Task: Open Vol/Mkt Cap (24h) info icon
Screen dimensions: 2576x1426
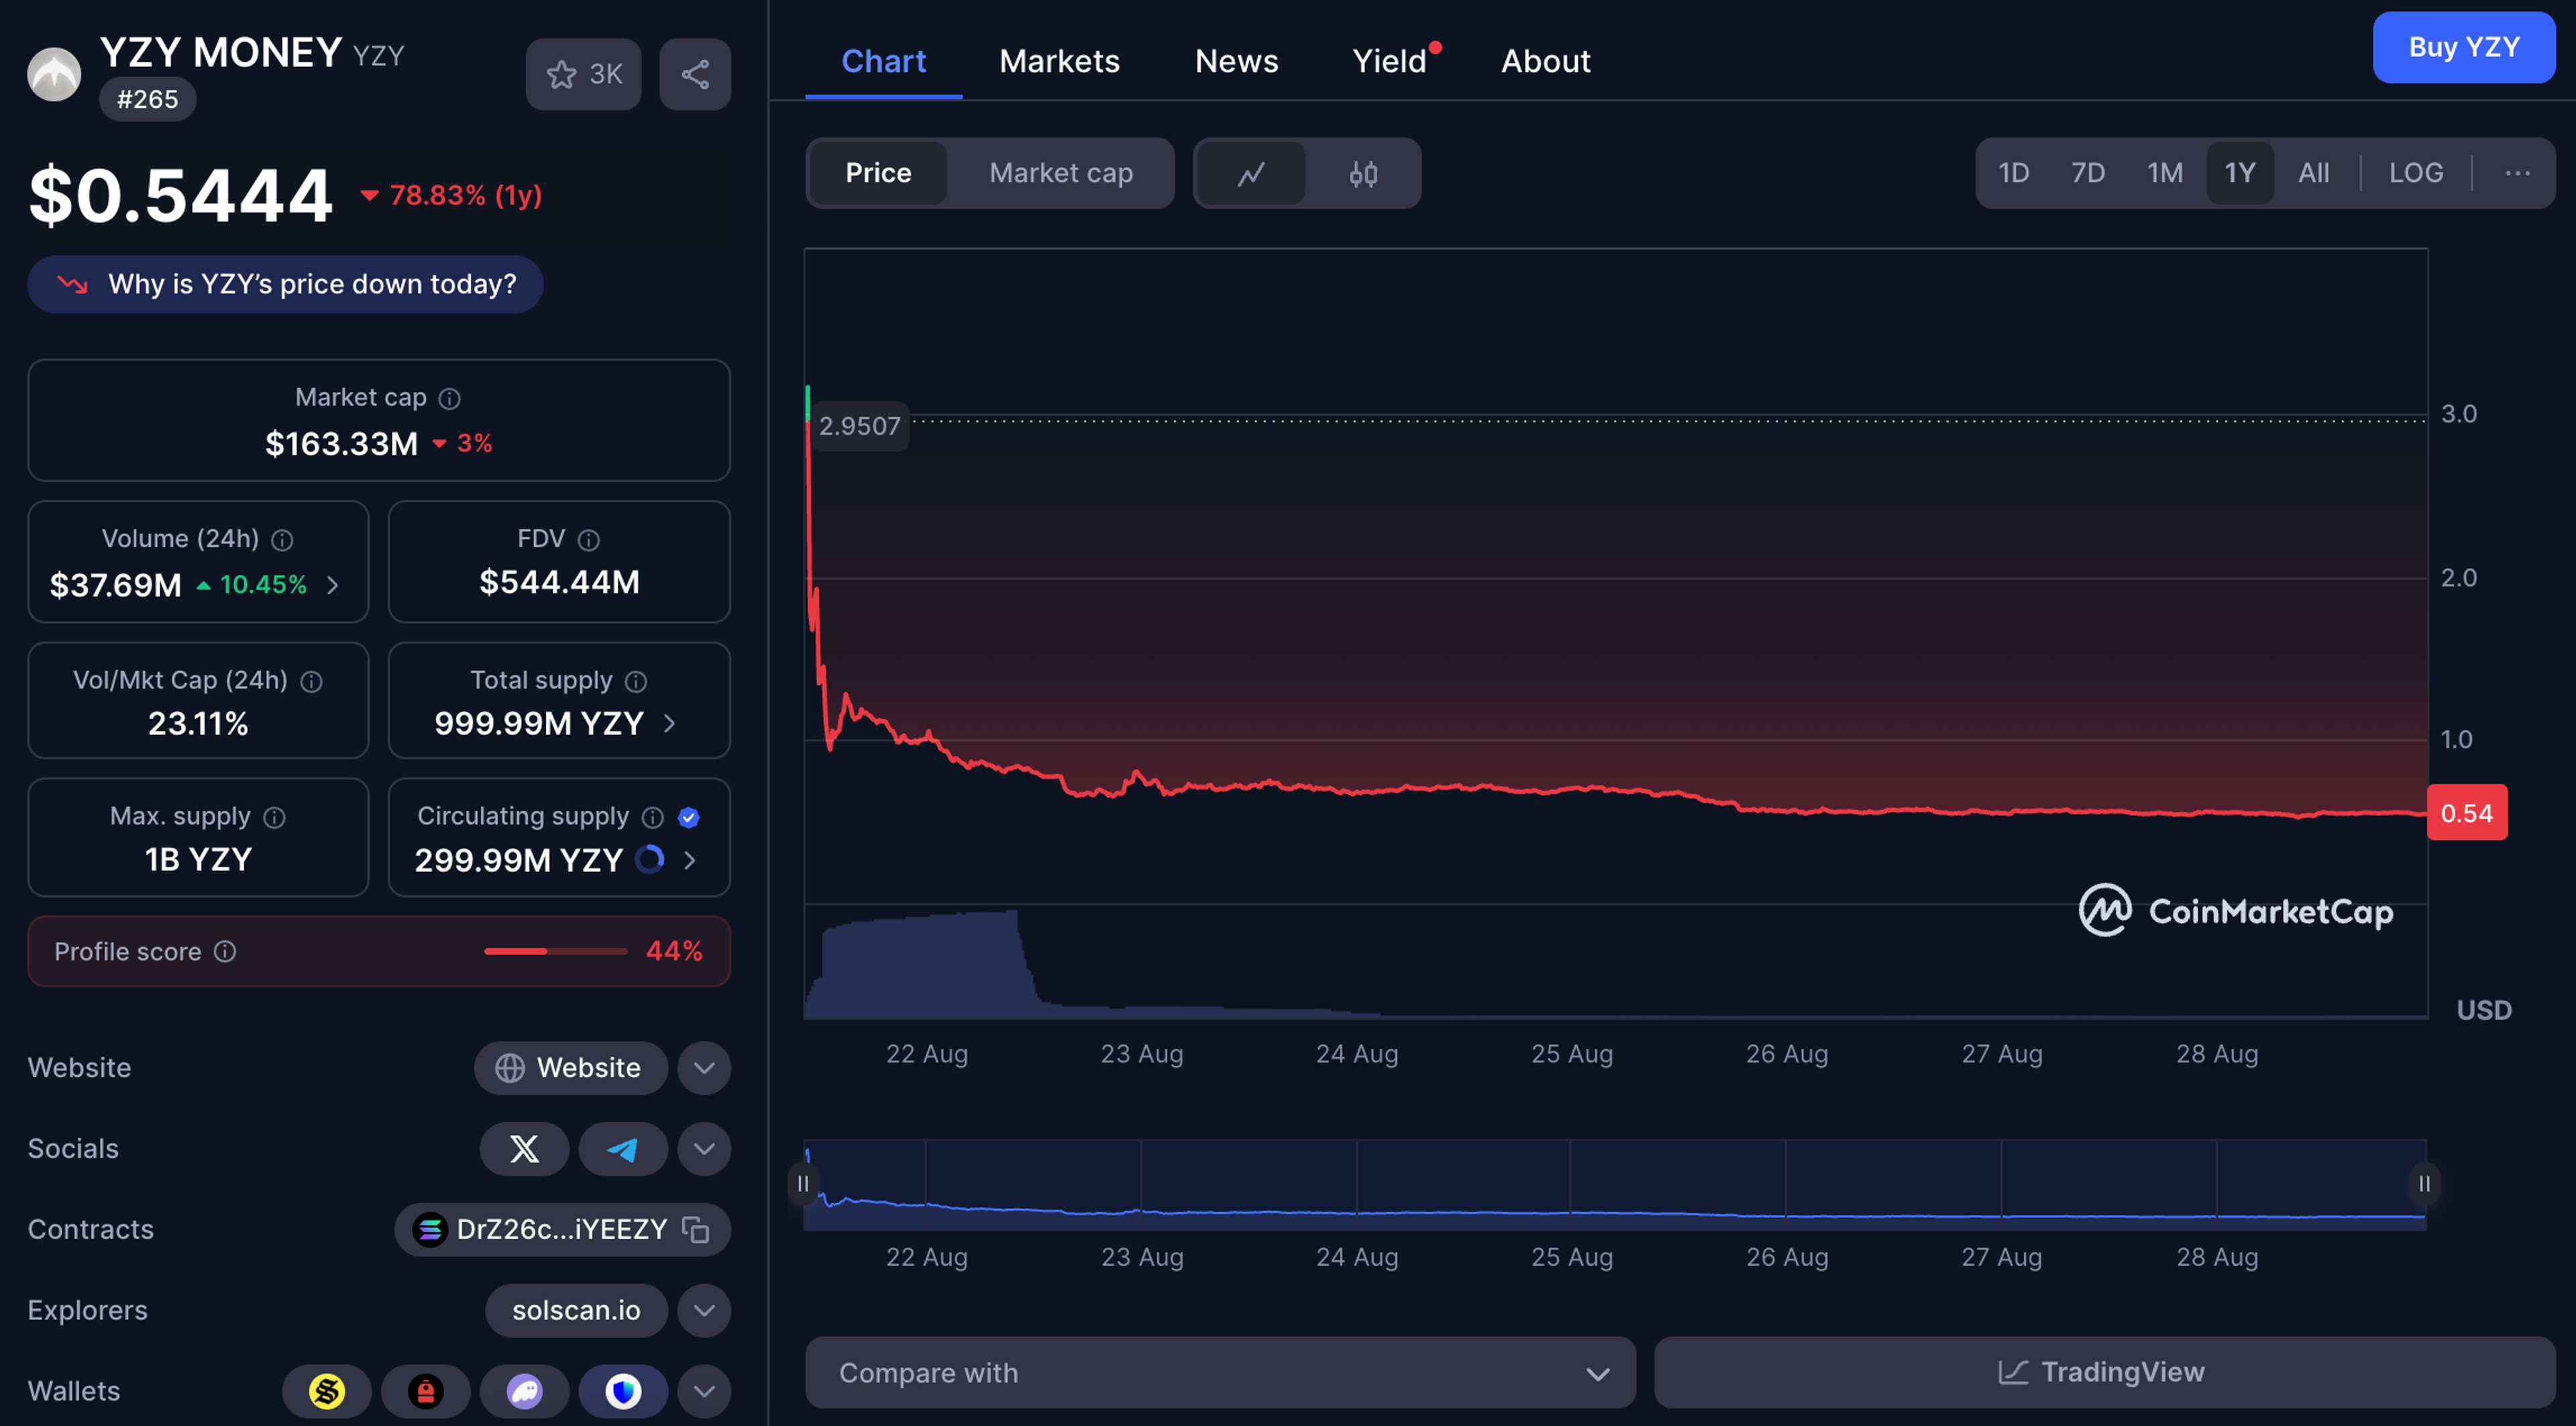Action: click(312, 682)
